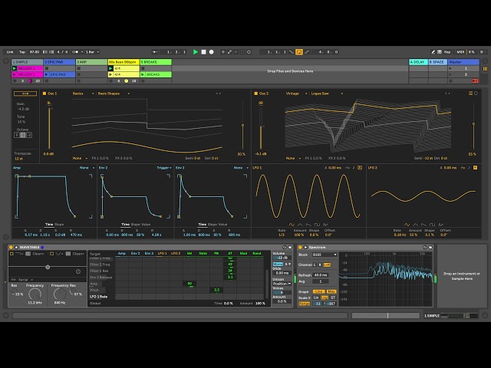Open Osc 1 effect None dropdown
This screenshot has height=368, width=491.
pyautogui.click(x=80, y=158)
